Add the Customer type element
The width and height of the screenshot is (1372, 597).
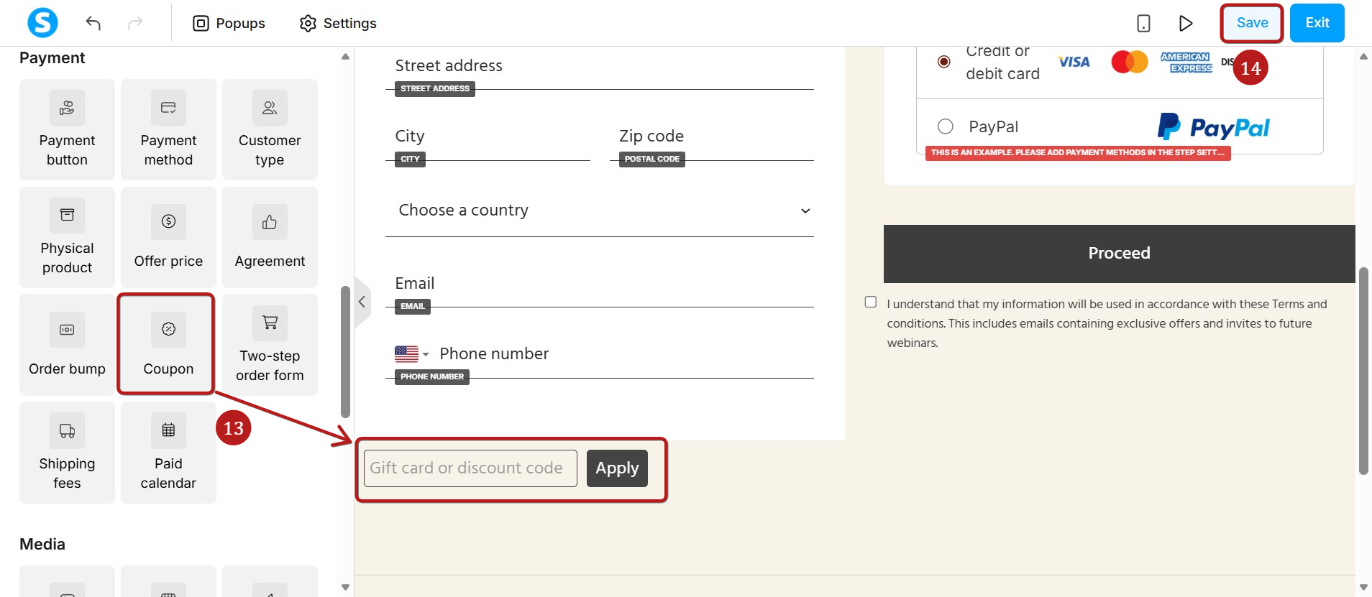click(x=270, y=129)
